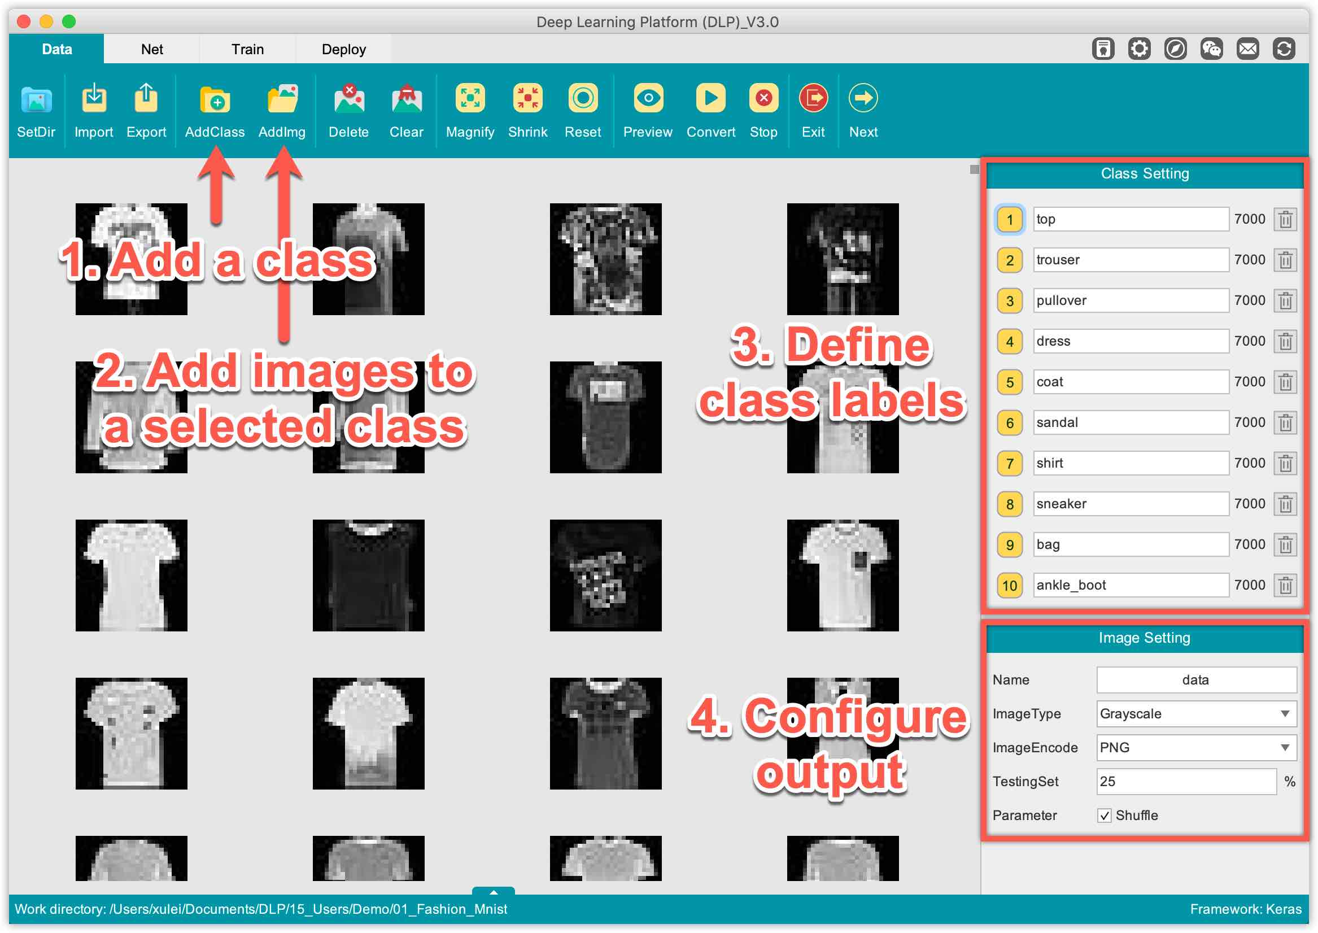Expand the bottom panel arrow handle
The height and width of the screenshot is (933, 1318).
pyautogui.click(x=494, y=892)
